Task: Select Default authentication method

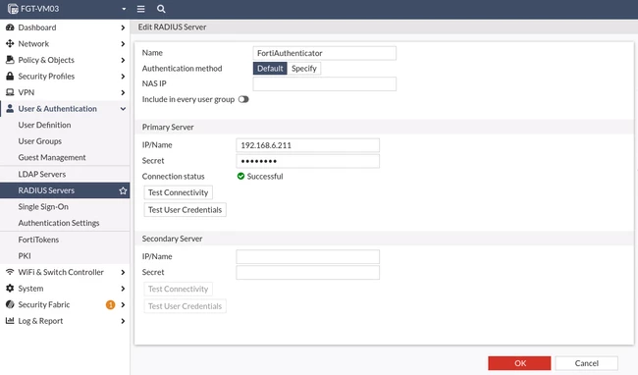Action: [270, 69]
